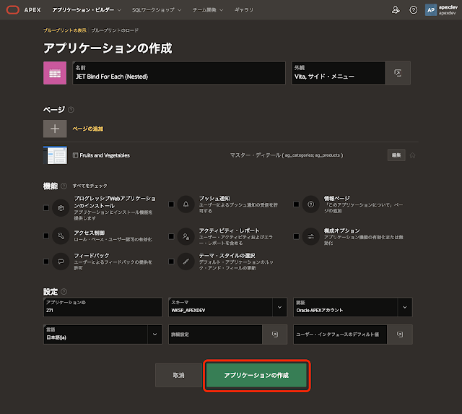Screen dimensions: 462x414
Task: Click すべてをチェック link
Action: [x=90, y=186]
